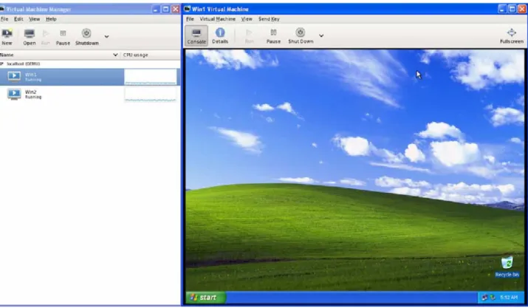The image size is (528, 308).
Task: Click the second system tray icon by the clock
Action: click(x=493, y=297)
